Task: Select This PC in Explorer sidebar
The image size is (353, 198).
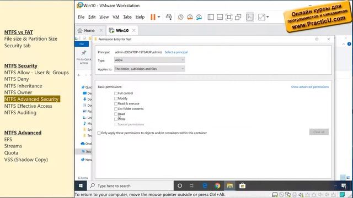Action: [x=86, y=152]
